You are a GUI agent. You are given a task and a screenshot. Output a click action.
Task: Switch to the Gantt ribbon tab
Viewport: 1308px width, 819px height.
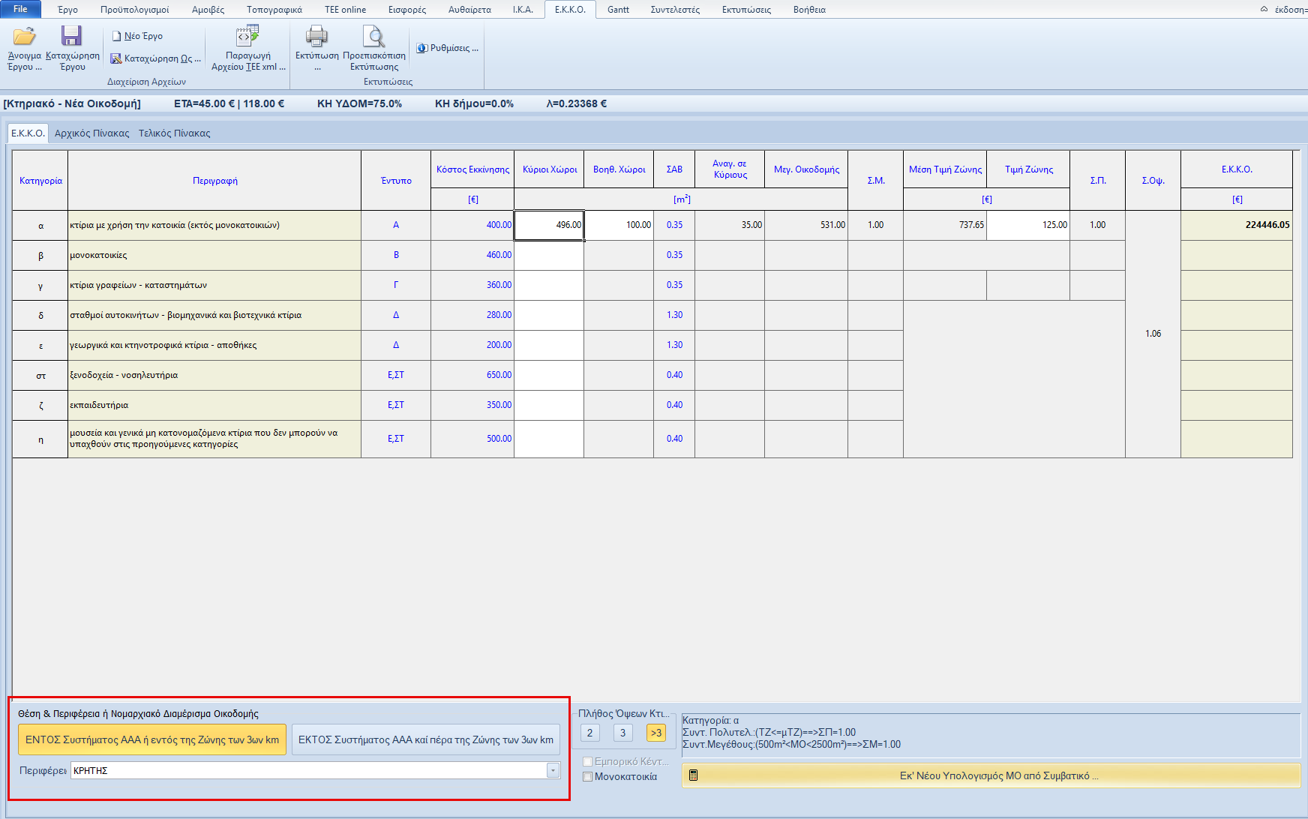point(618,10)
